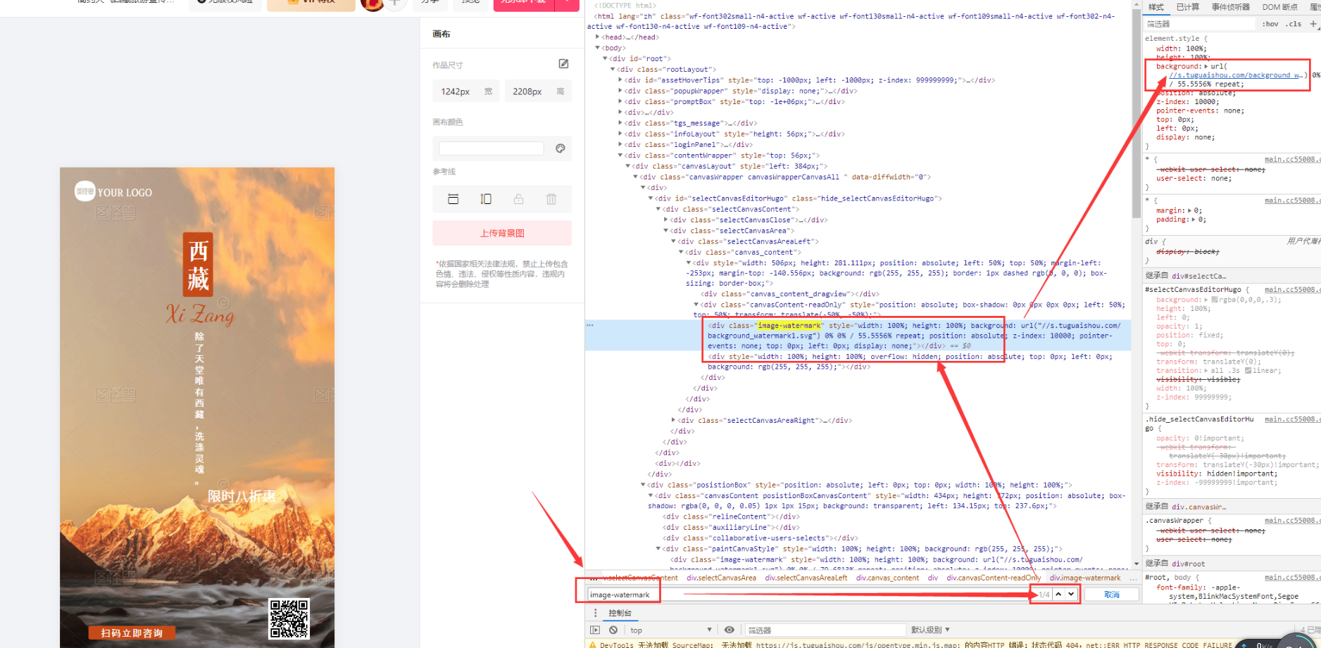Add a horizontal guide line
This screenshot has width=1321, height=648.
point(453,199)
